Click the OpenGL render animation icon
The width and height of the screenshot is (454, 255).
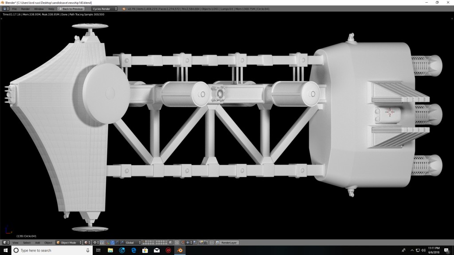[205, 243]
